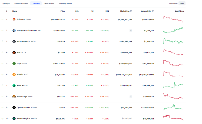Star Shiba Inu to add to watchlist

pyautogui.click(x=2, y=19)
